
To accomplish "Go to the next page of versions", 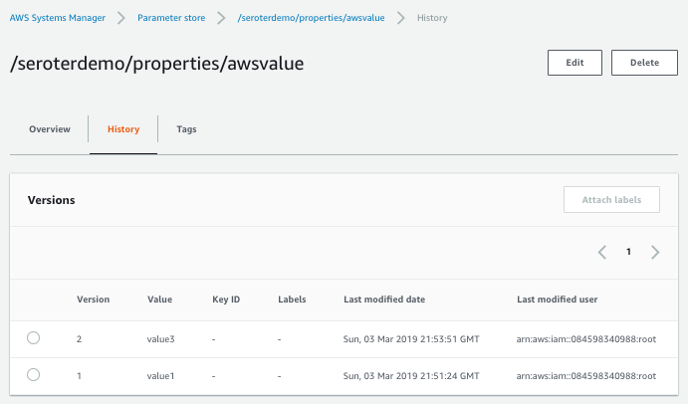I will tap(655, 252).
